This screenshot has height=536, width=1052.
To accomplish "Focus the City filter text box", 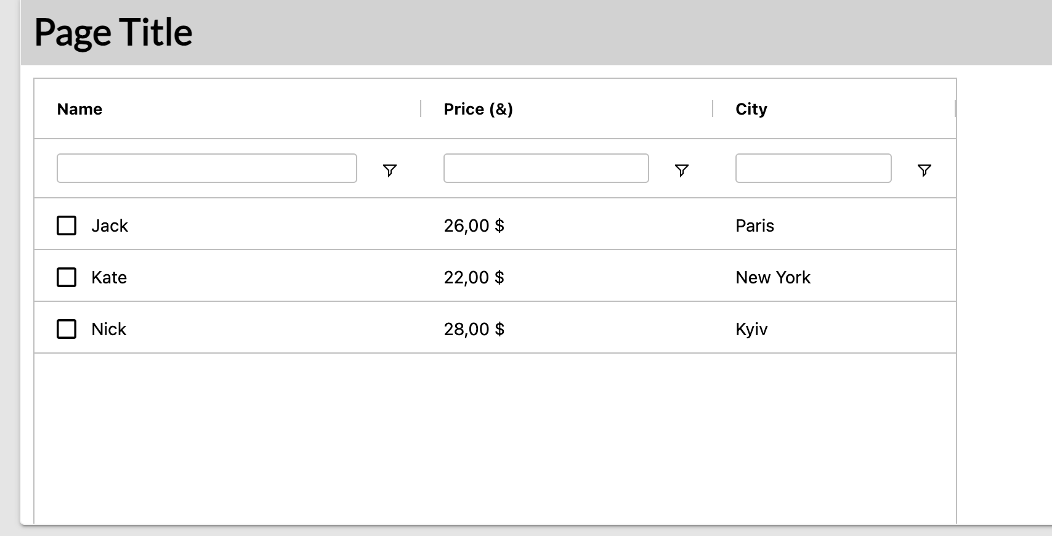I will point(813,168).
